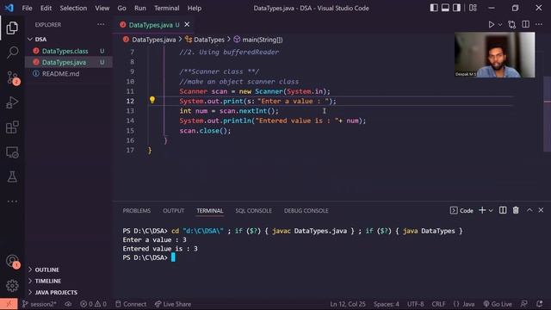Viewport: 551px width, 310px height.
Task: Add a new terminal with plus icon
Action: [x=482, y=210]
